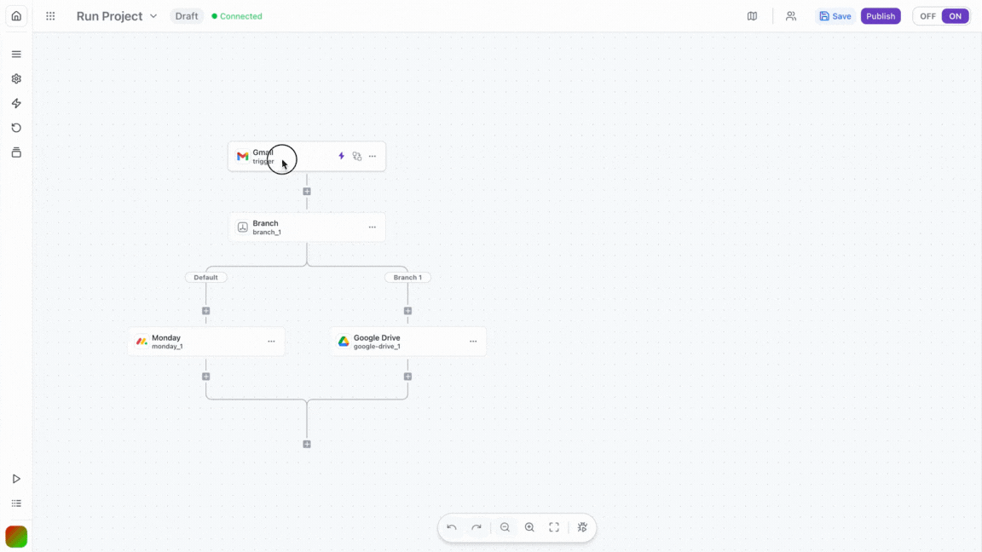Screen dimensions: 982x552
Task: Click the Publish button
Action: coord(881,16)
